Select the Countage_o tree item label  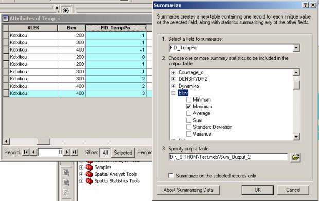[x=191, y=72]
